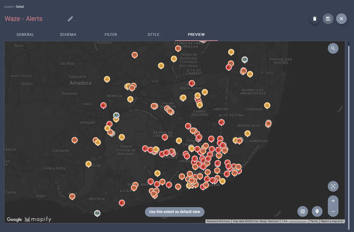The width and height of the screenshot is (354, 232).
Task: Click the hazard marker above Parque Florestal de Monsanto
Action: point(122,137)
